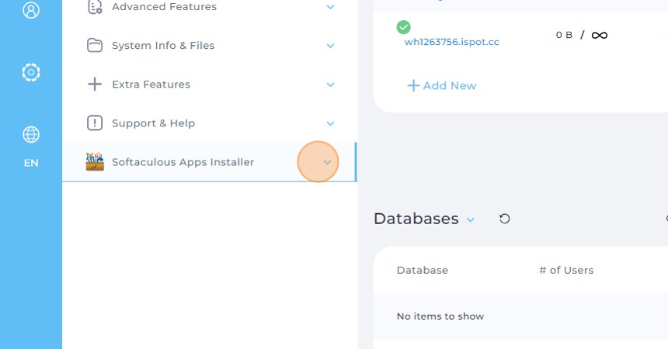Click the # of Users column header
Image resolution: width=668 pixels, height=349 pixels.
tap(566, 270)
